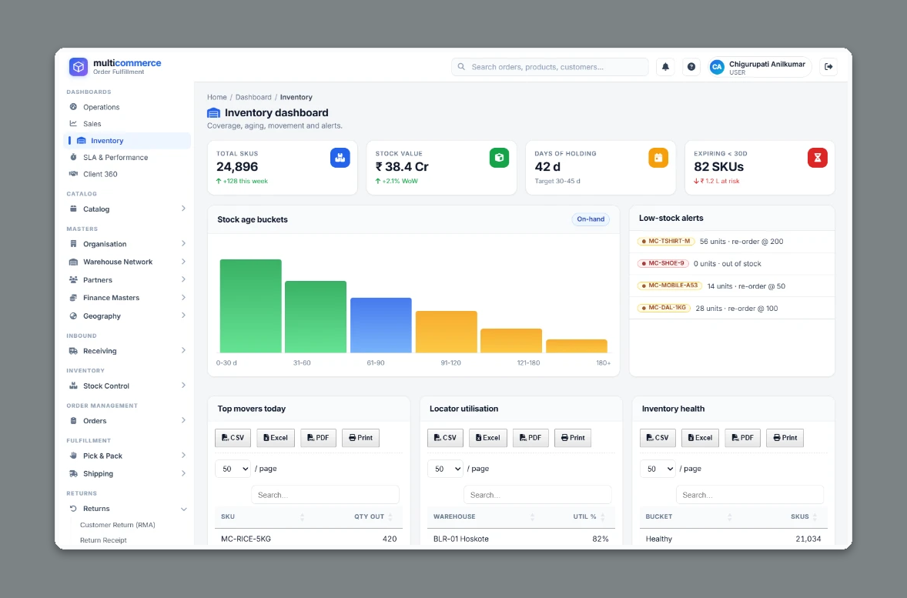This screenshot has height=598, width=907.
Task: Export Top movers as CSV
Action: 233,438
